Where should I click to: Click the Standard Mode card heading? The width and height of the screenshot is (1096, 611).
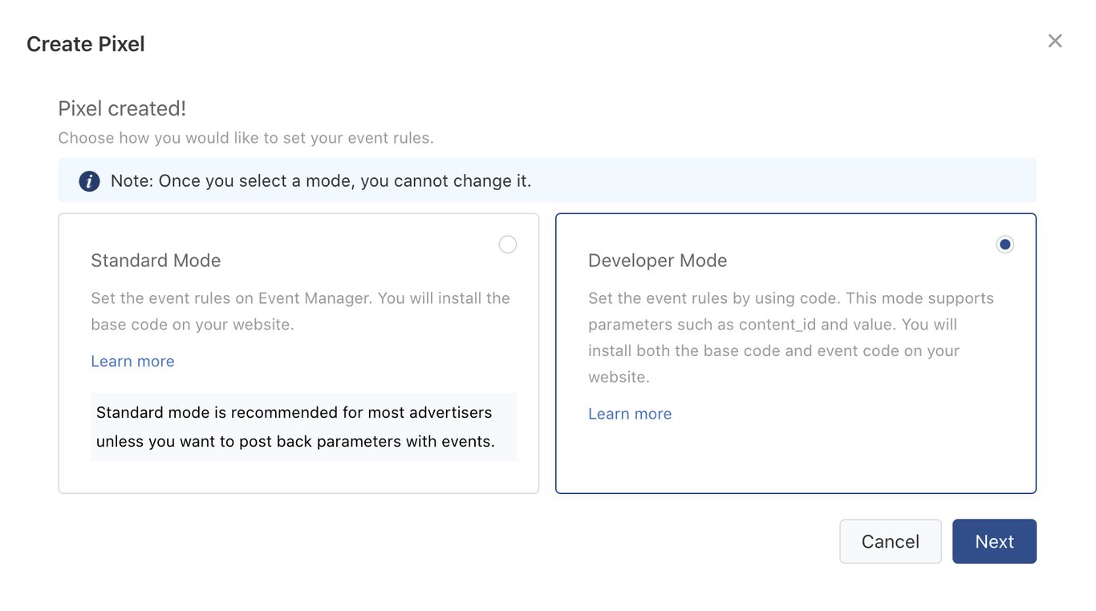156,261
